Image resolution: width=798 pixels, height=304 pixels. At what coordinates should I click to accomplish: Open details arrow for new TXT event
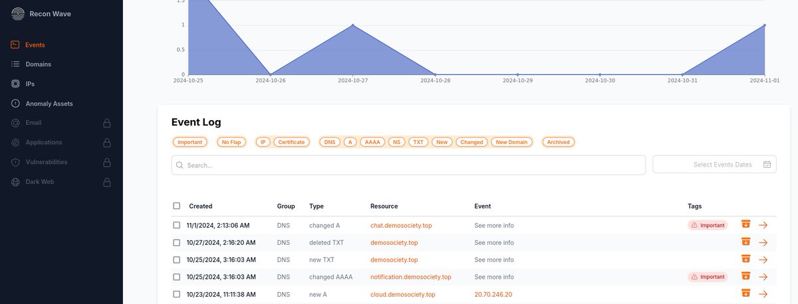coord(763,260)
